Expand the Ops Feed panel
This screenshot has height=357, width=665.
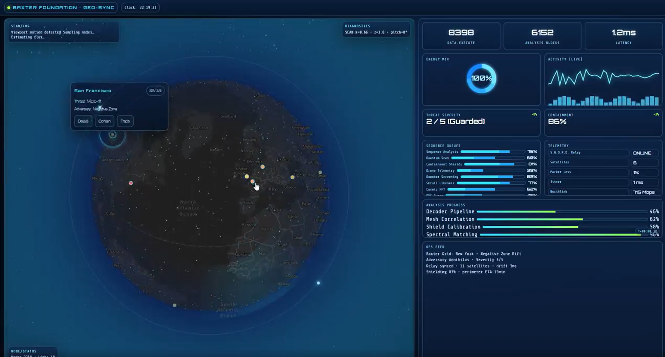click(x=436, y=247)
